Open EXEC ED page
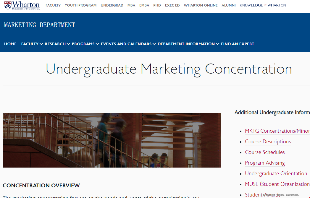 (172, 5)
